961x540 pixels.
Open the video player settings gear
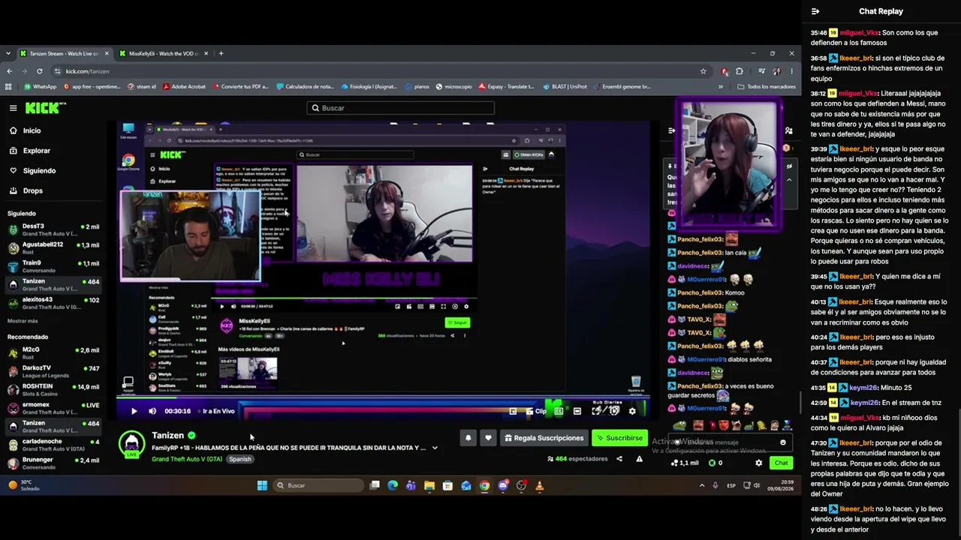coord(632,411)
